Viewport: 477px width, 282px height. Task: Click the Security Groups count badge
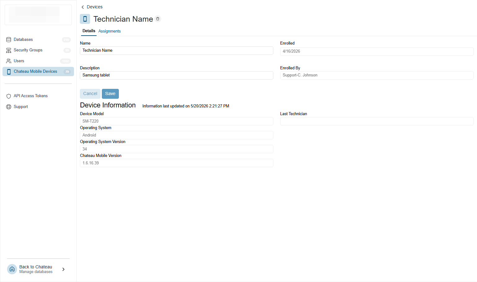coord(67,50)
